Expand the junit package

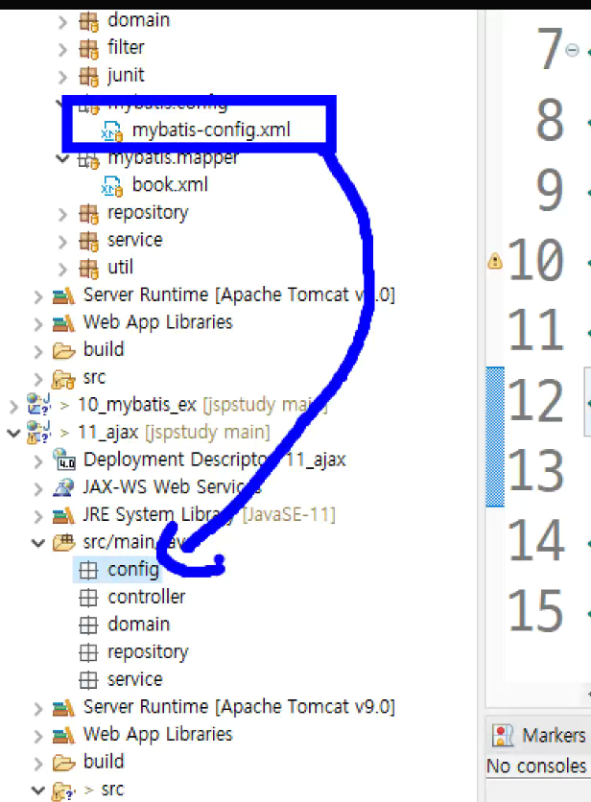pyautogui.click(x=62, y=77)
